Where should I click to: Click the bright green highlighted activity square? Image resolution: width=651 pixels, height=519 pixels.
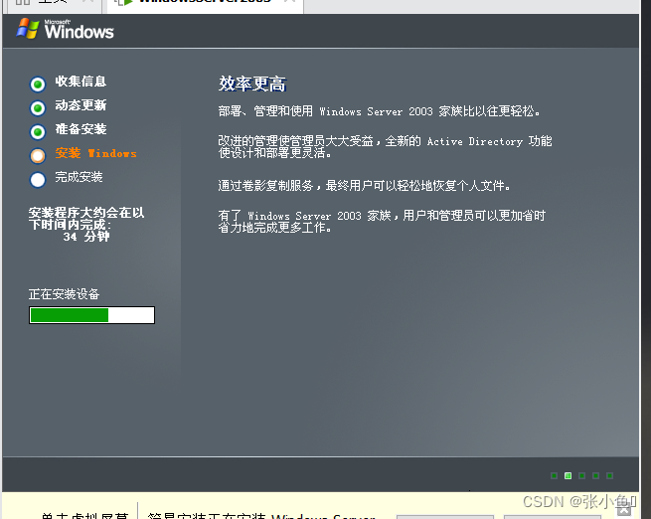(x=568, y=476)
